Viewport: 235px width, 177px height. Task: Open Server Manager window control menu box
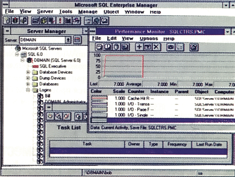7,31
